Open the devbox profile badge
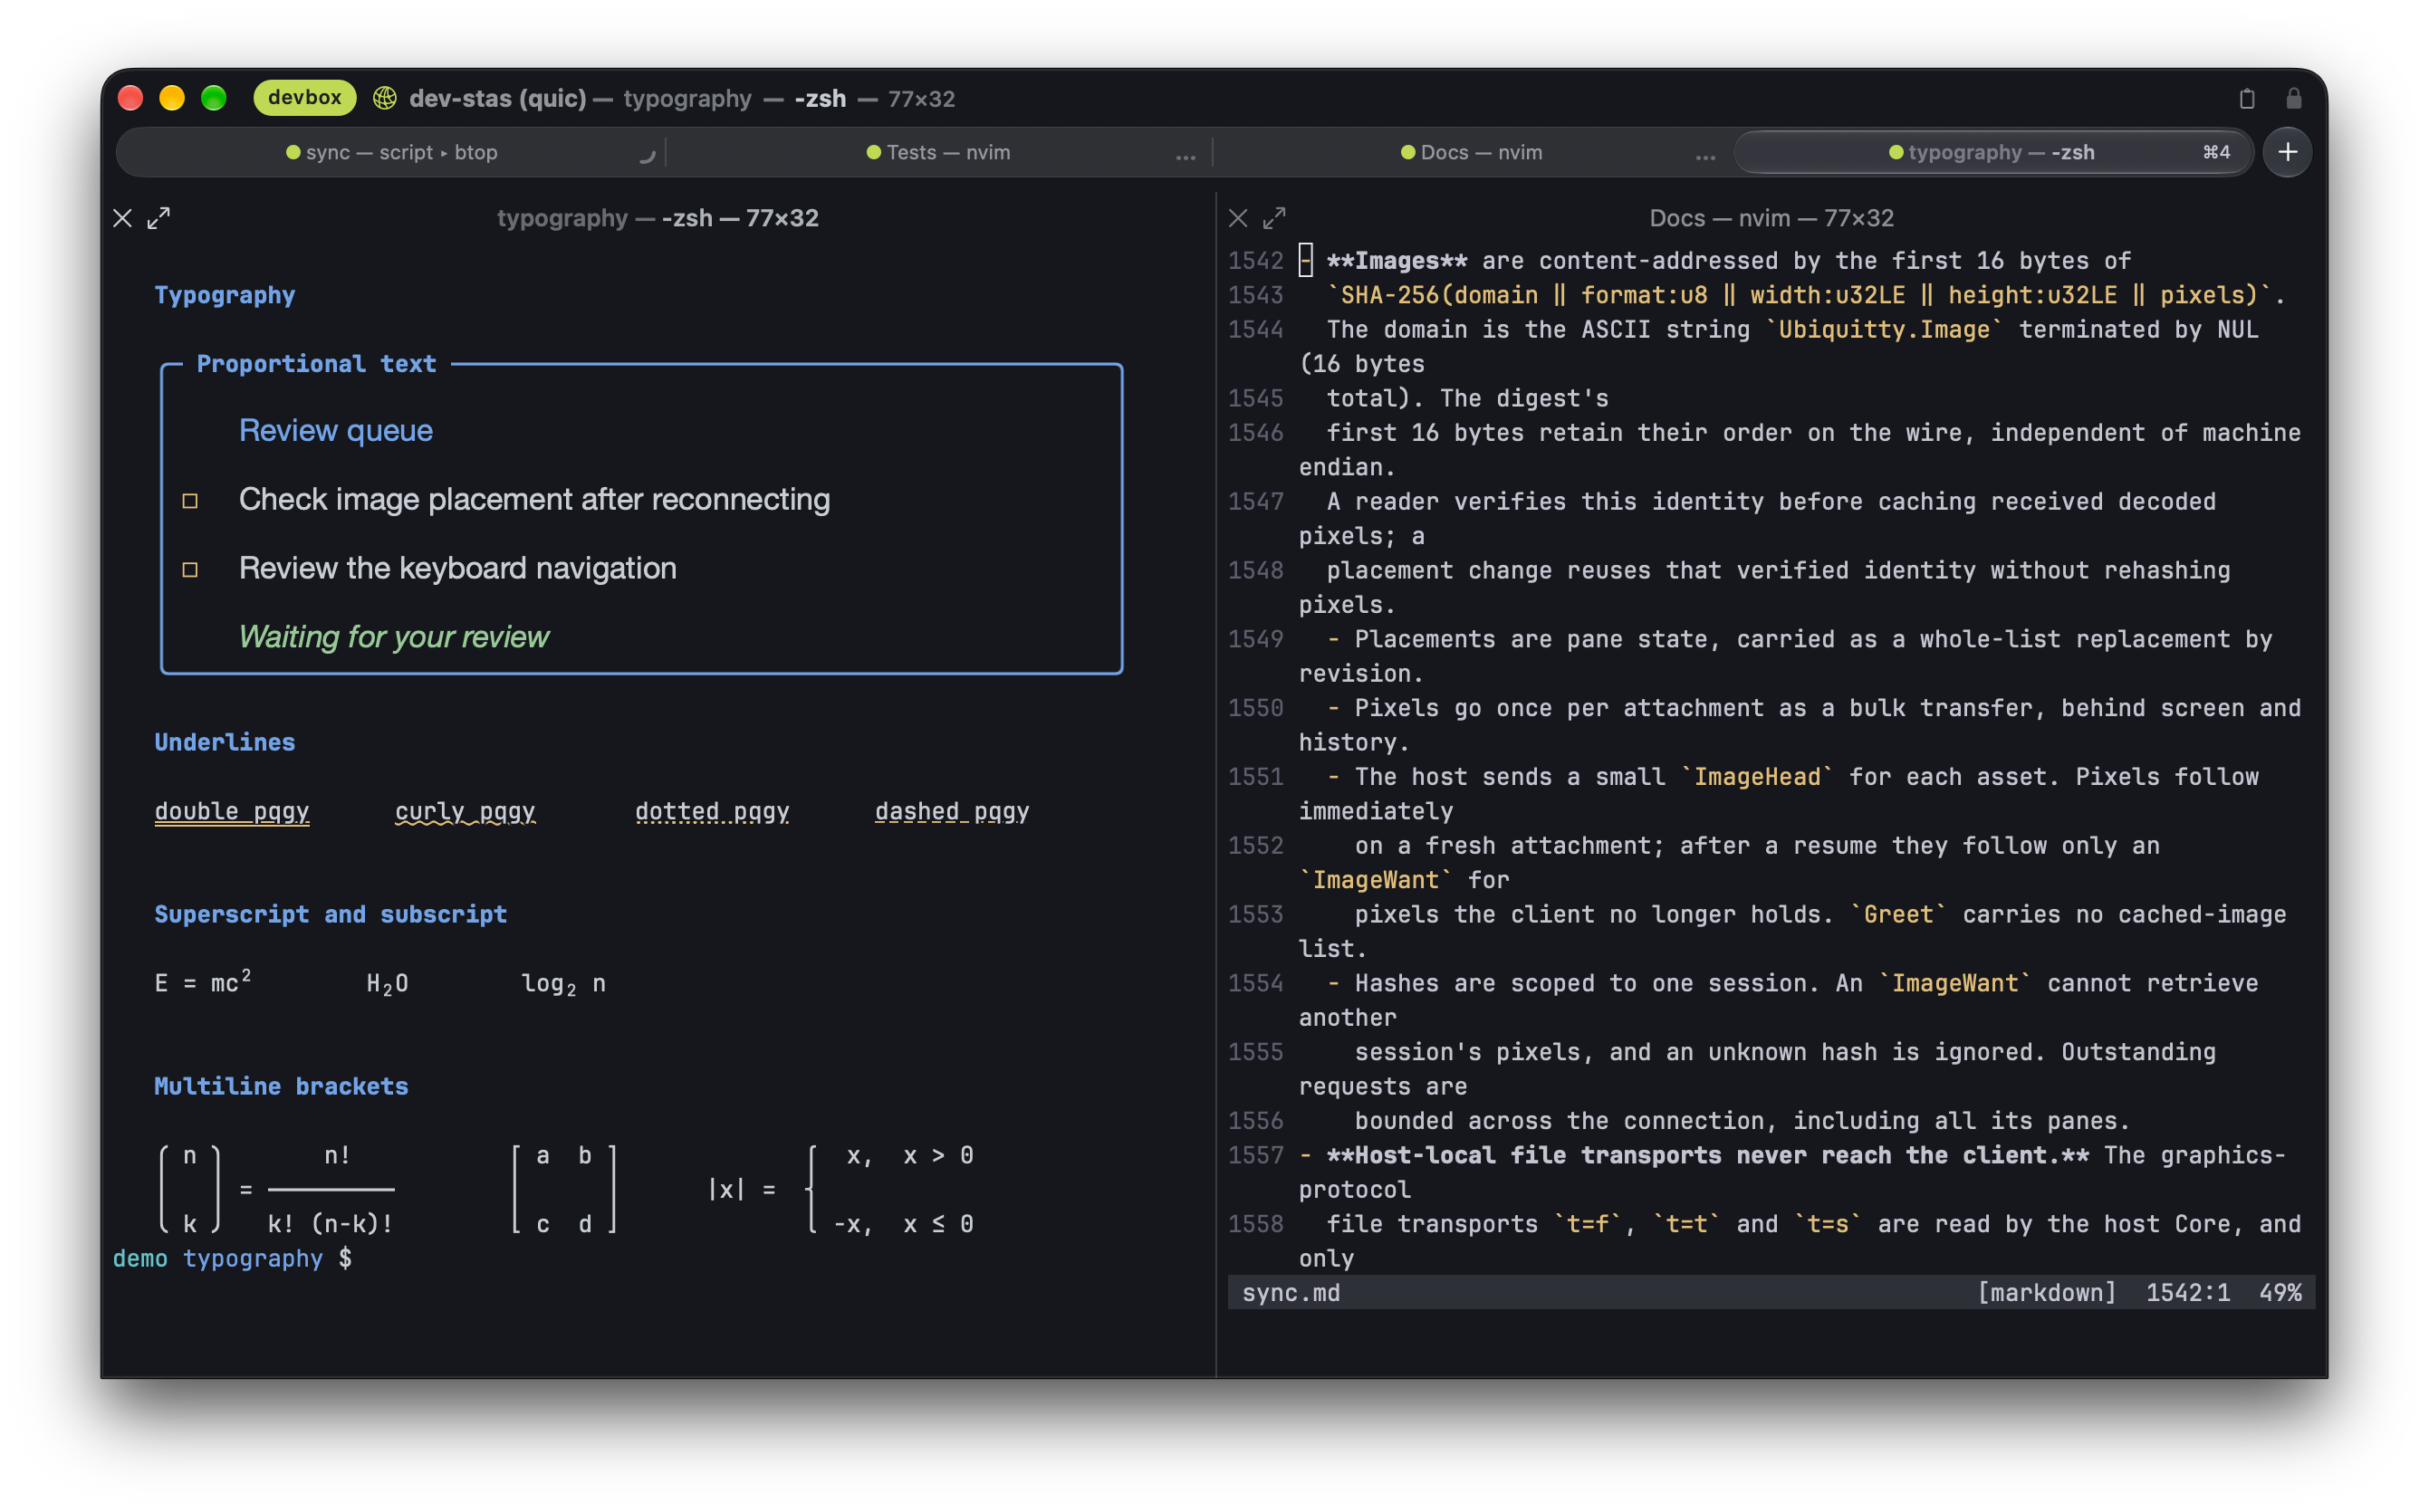This screenshot has width=2429, height=1512. click(x=304, y=97)
